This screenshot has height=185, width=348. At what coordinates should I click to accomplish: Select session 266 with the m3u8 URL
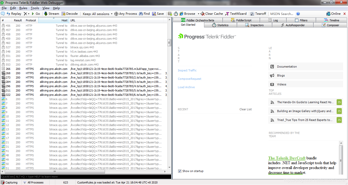pyautogui.click(x=84, y=69)
